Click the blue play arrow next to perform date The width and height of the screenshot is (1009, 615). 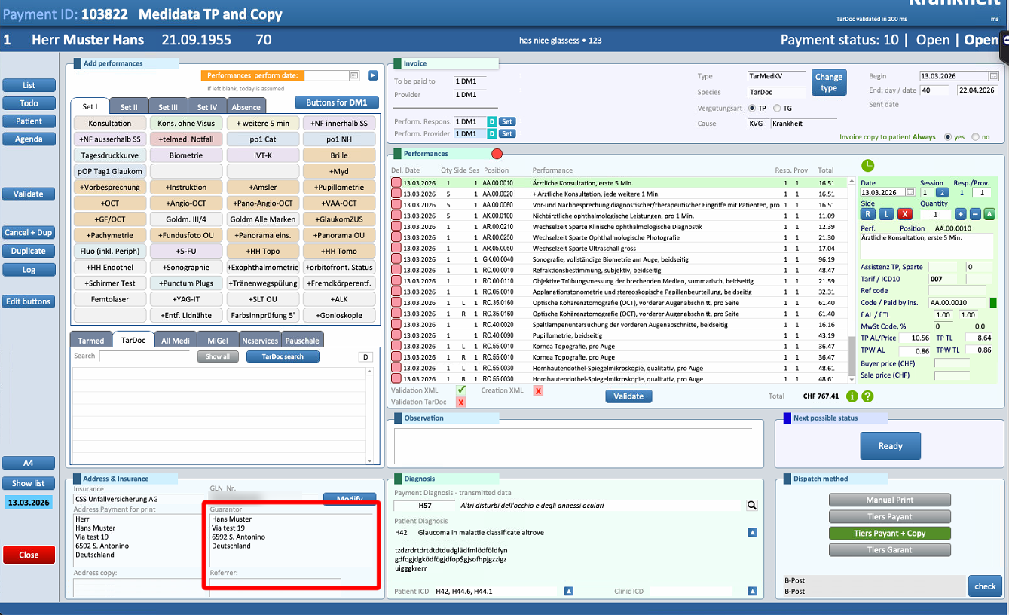(372, 75)
